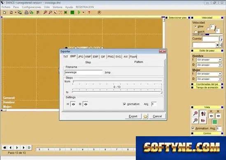The width and height of the screenshot is (226, 160).
Task: Switch to the GIF export tab
Action: (x=103, y=57)
